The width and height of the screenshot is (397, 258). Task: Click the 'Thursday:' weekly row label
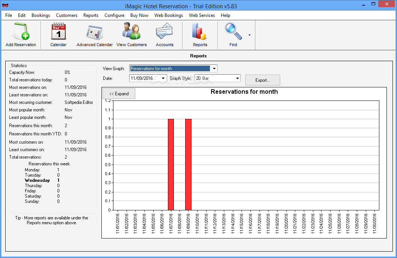33,186
